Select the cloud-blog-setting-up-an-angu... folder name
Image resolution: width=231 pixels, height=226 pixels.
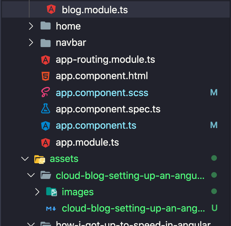tap(130, 176)
